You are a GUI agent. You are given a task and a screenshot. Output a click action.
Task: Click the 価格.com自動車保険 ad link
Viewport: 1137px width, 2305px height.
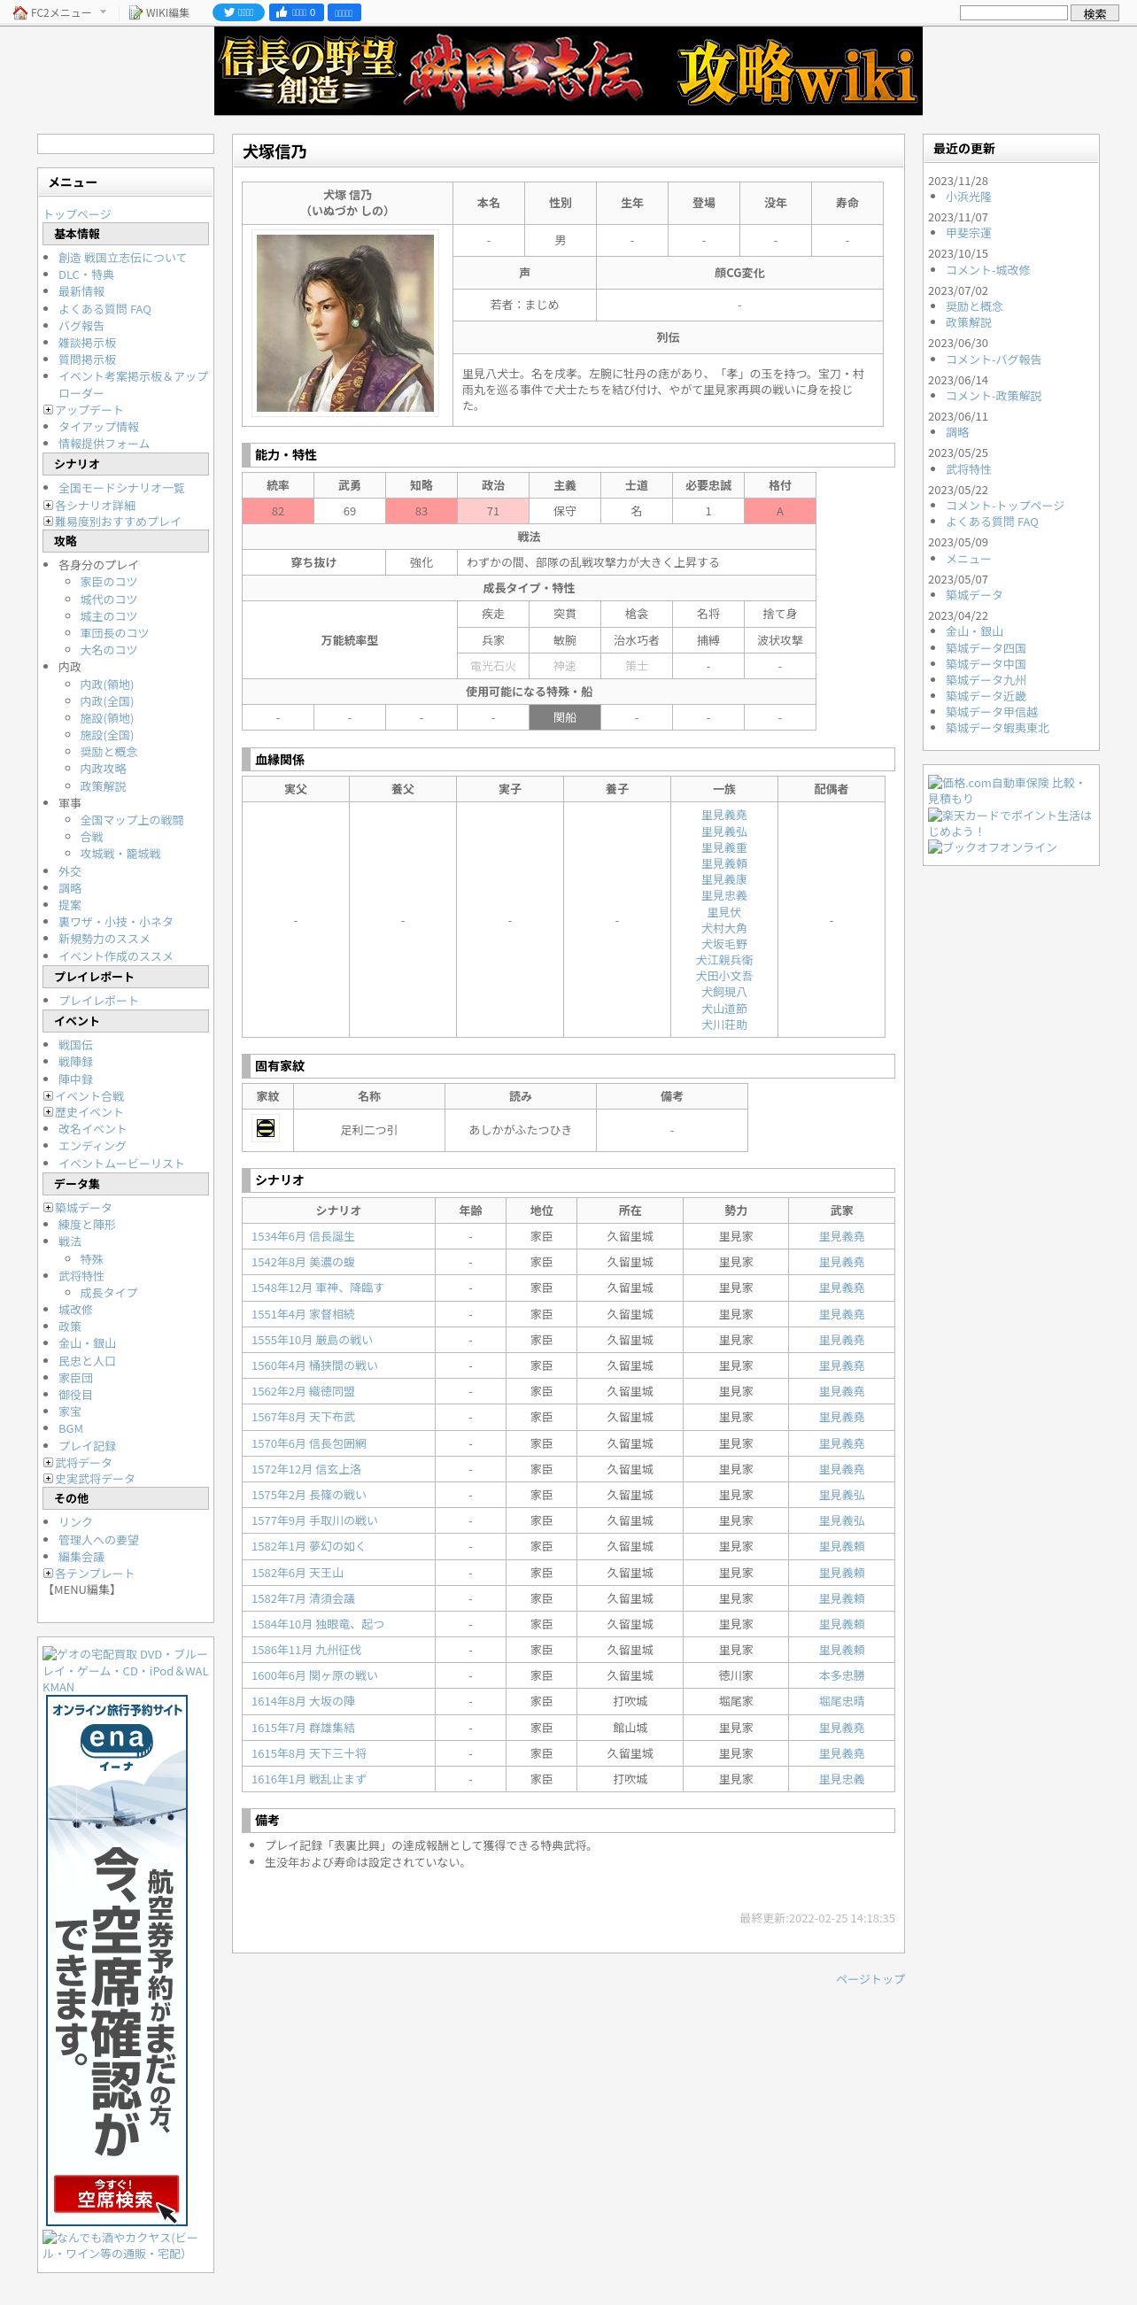click(x=1007, y=790)
